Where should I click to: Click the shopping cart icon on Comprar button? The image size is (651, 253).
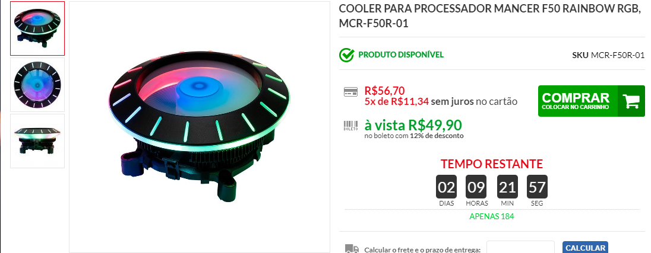click(631, 101)
